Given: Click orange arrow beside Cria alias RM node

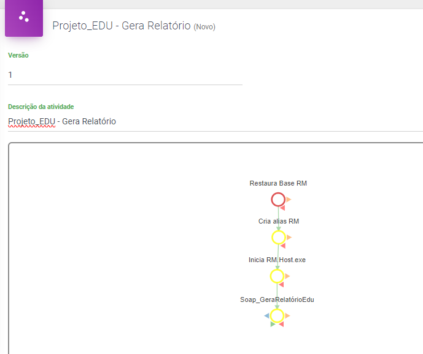Looking at the screenshot, I should click(289, 237).
